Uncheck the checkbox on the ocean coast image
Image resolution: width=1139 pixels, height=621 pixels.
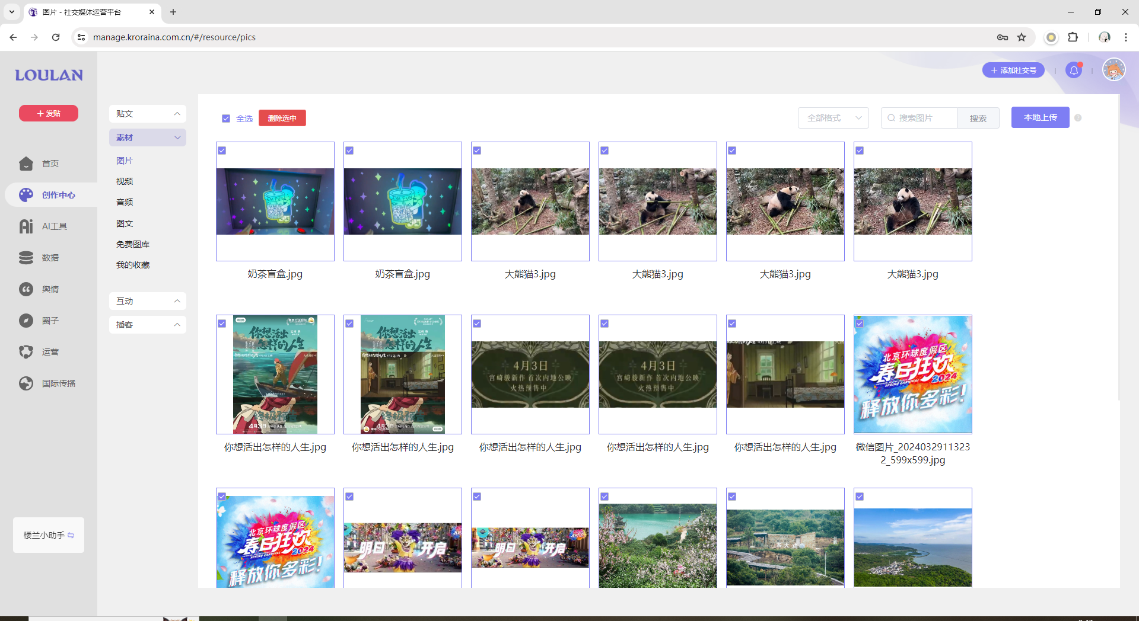[x=860, y=497]
